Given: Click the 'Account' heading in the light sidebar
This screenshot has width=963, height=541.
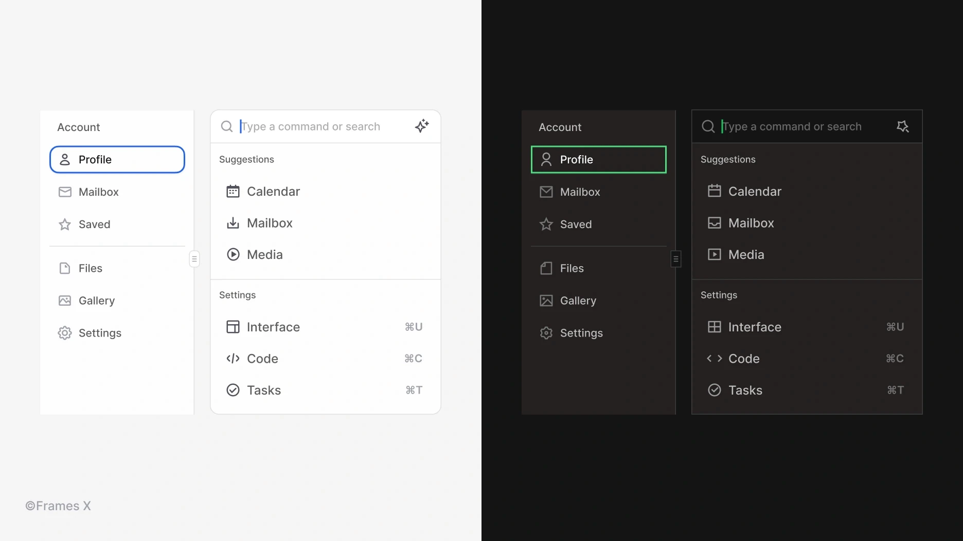Looking at the screenshot, I should click(79, 127).
